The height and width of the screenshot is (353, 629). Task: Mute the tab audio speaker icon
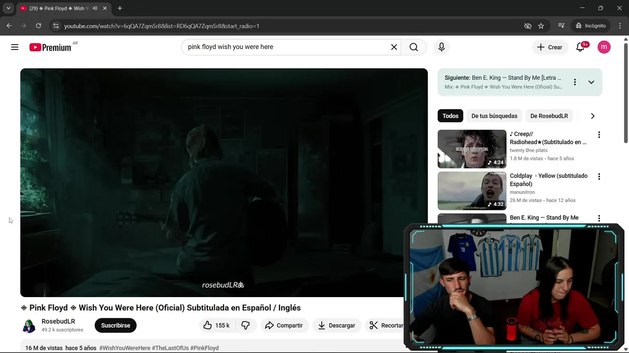[x=95, y=8]
